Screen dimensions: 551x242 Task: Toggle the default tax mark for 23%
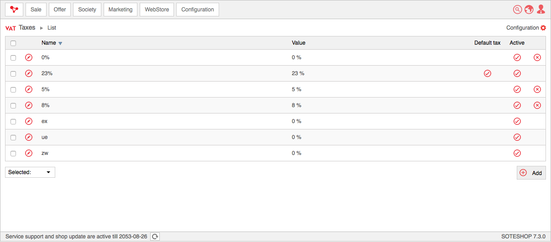click(x=488, y=73)
